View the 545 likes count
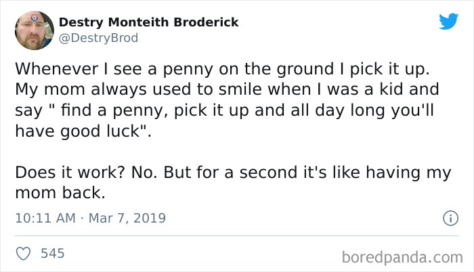 pyautogui.click(x=53, y=254)
